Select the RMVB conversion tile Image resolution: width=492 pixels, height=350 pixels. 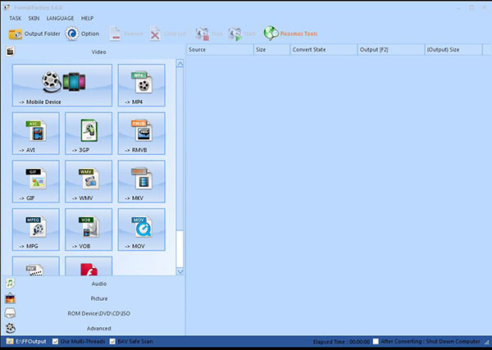click(x=142, y=134)
